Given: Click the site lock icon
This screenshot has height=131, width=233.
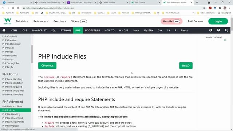Looking at the screenshot, I should tap(24, 8).
